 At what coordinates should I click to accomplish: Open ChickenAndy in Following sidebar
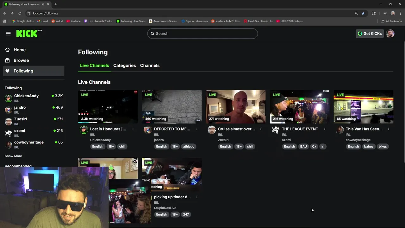34,98
